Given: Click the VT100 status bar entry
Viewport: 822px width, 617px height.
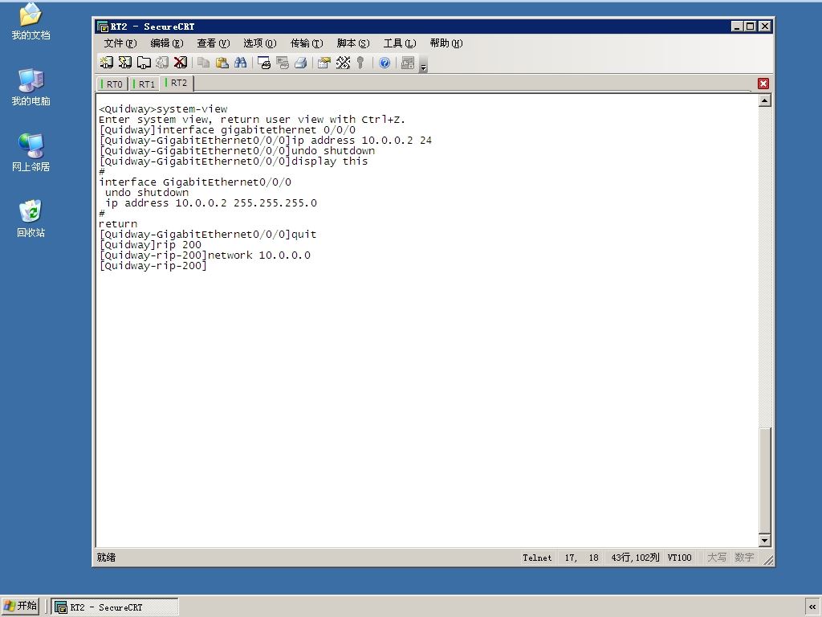Looking at the screenshot, I should 679,558.
